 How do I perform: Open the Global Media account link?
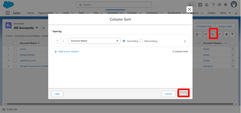pyautogui.click(x=27, y=55)
